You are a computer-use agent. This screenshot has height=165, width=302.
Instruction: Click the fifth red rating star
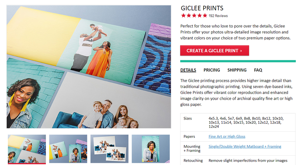[x=205, y=15]
